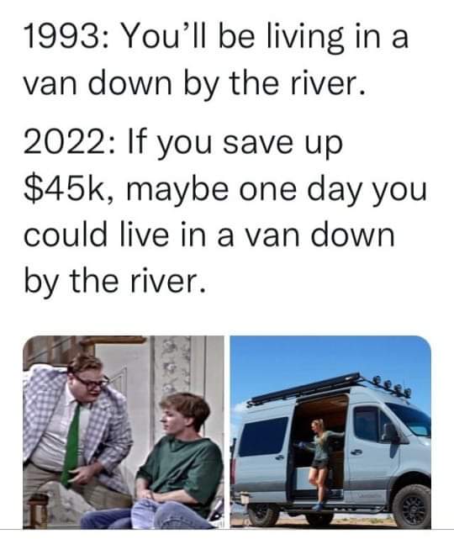
Task: Click the van's dark rear side window
Action: [x=263, y=436]
